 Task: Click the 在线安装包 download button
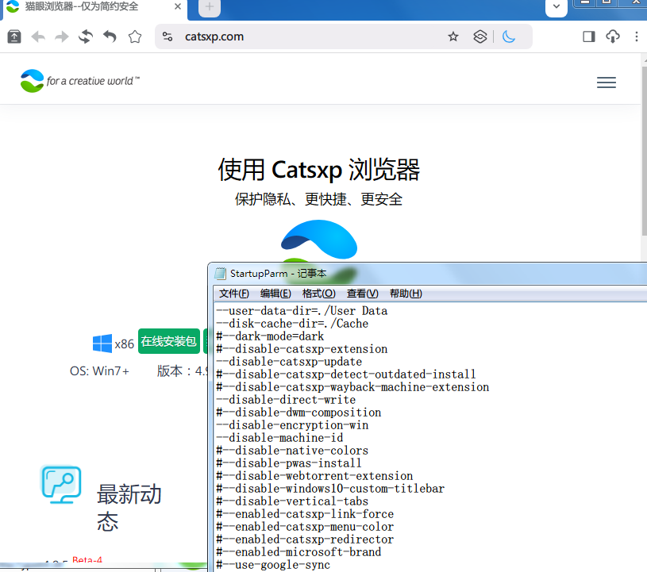tap(169, 341)
